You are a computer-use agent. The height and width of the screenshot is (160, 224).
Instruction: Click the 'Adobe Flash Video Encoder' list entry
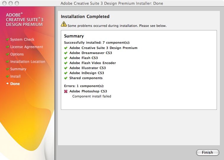click(x=92, y=63)
